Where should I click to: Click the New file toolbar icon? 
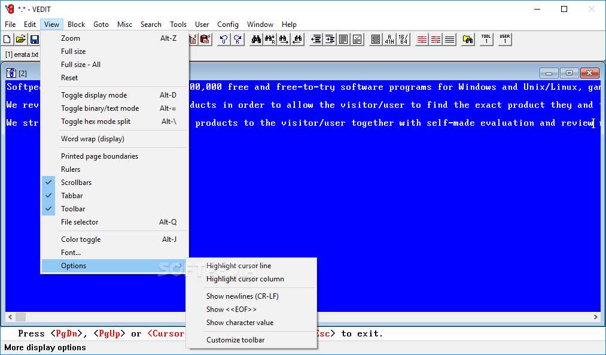pyautogui.click(x=7, y=39)
